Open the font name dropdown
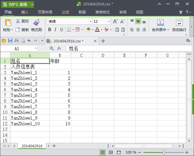 coord(91,22)
